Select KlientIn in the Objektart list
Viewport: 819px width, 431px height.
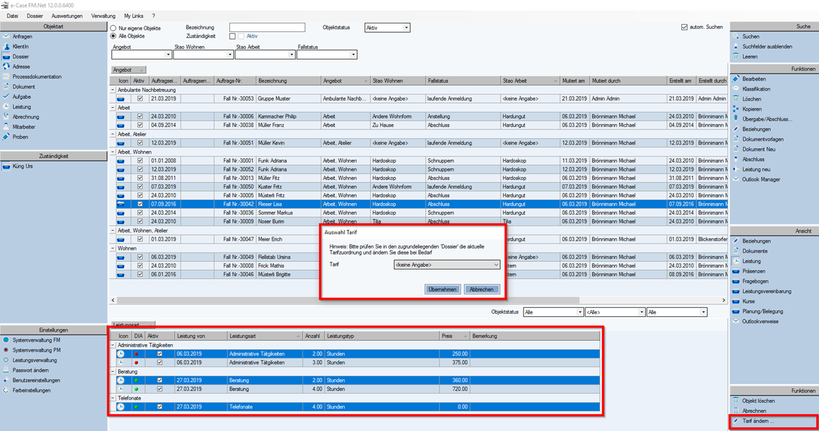(21, 47)
